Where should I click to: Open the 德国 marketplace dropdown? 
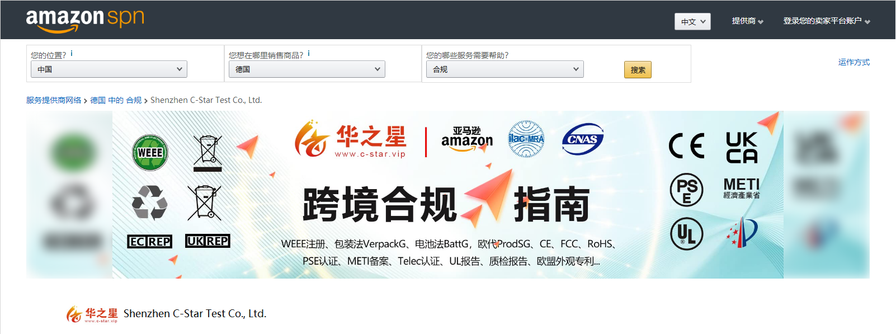307,69
